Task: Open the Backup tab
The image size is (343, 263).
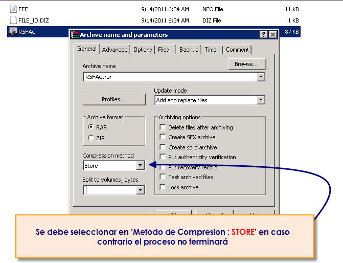Action: tap(189, 50)
